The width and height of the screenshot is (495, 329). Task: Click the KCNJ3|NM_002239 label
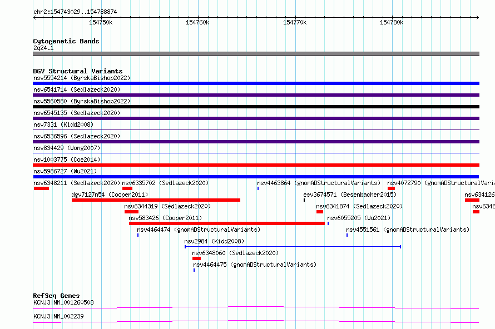point(58,316)
